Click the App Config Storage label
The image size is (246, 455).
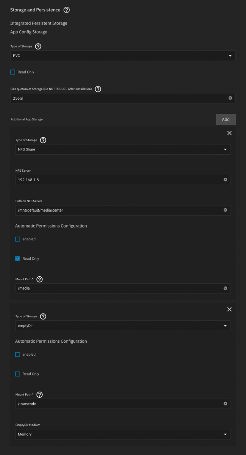29,32
